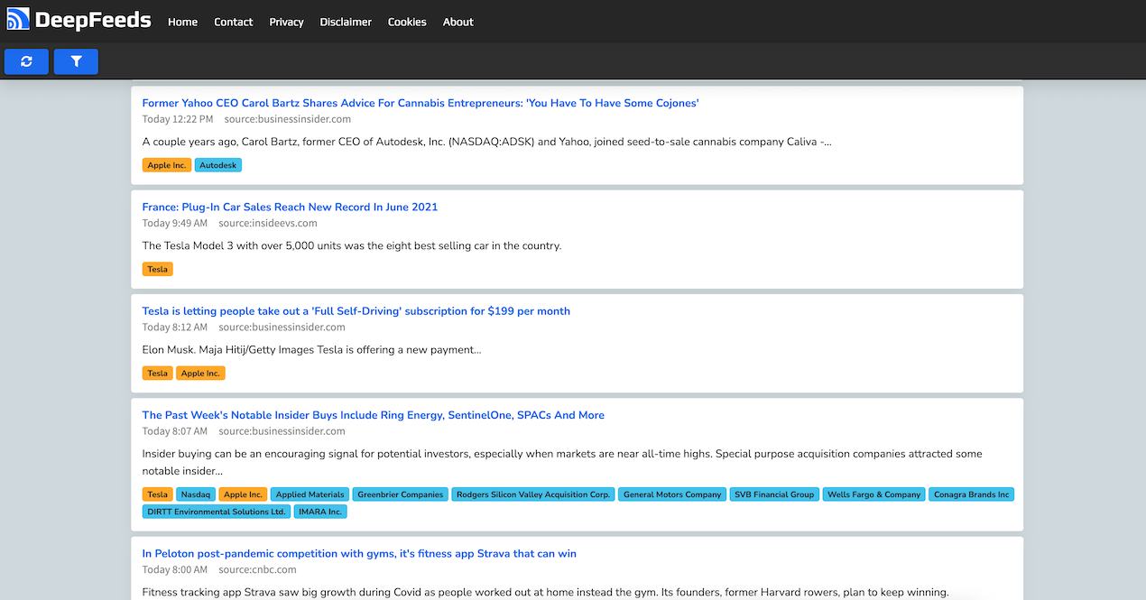Open the Tesla Full Self-Driving subscription article

[x=356, y=310]
